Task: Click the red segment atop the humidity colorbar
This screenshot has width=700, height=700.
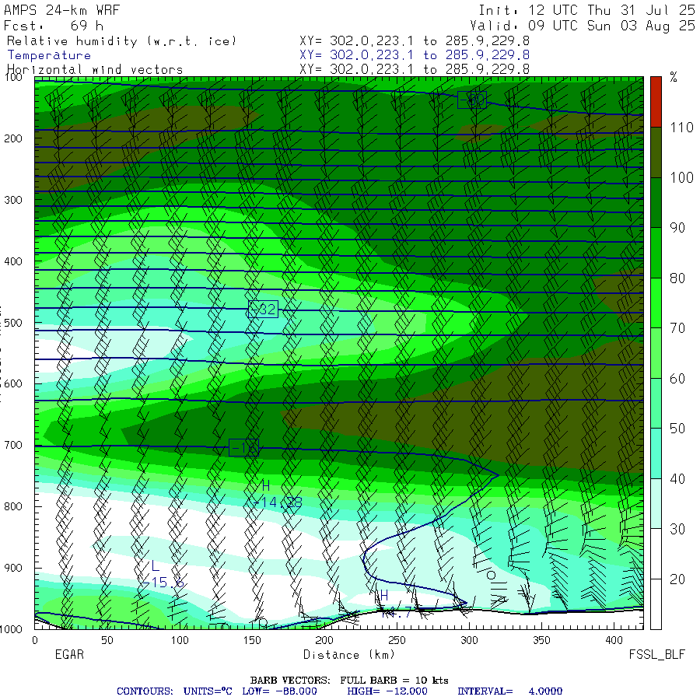Action: pos(656,102)
